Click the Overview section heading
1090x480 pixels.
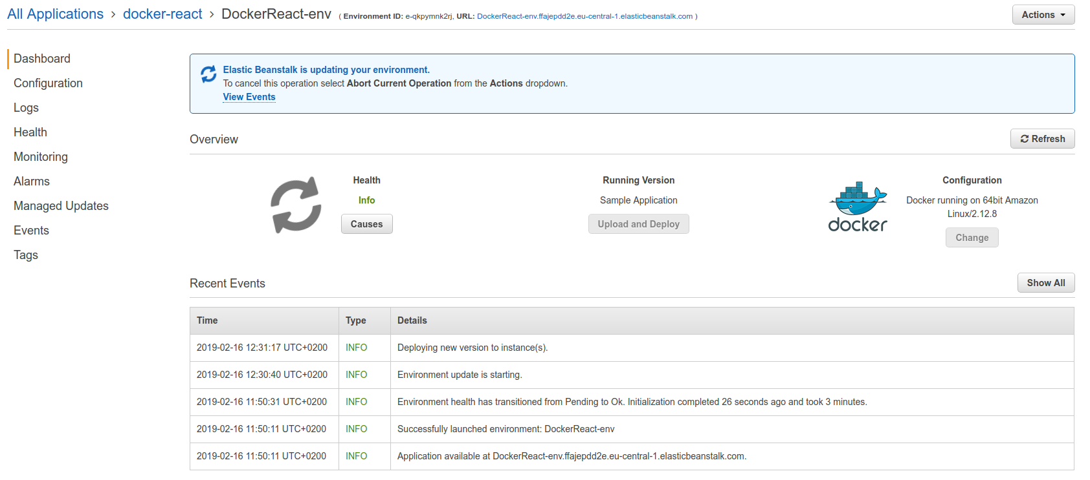click(x=214, y=140)
